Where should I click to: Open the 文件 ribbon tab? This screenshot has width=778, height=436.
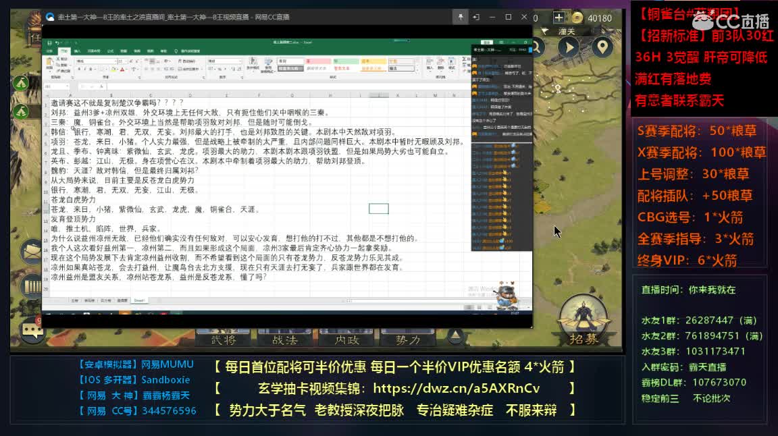coord(49,51)
